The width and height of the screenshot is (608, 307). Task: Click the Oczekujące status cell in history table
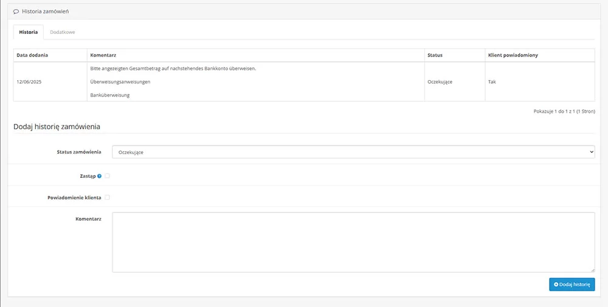(440, 82)
